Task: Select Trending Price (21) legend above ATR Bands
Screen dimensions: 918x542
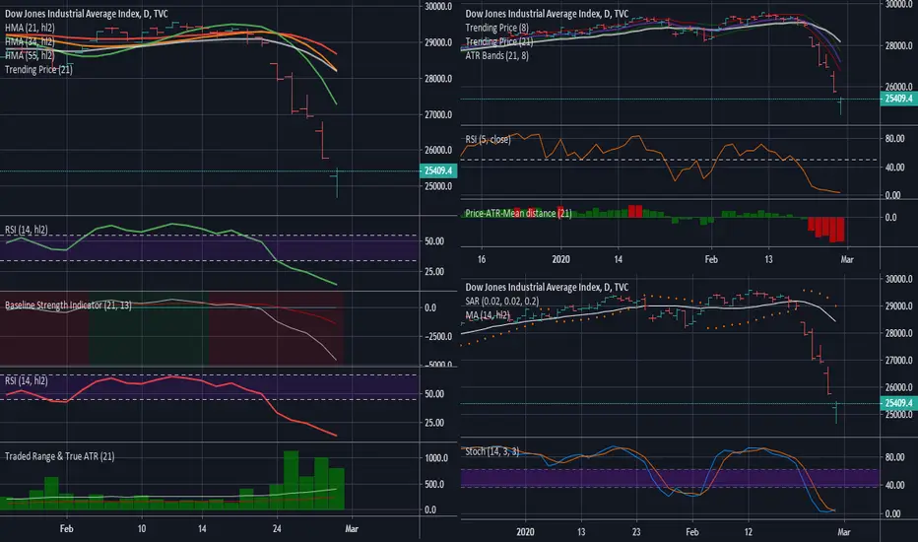Action: pos(498,41)
